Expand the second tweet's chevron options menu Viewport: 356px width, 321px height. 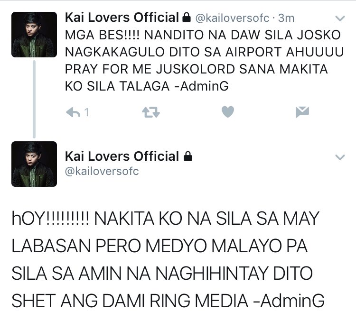tap(340, 157)
